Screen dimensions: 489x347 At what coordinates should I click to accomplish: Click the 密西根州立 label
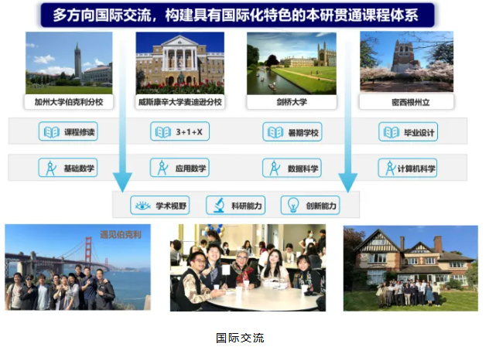(x=405, y=101)
